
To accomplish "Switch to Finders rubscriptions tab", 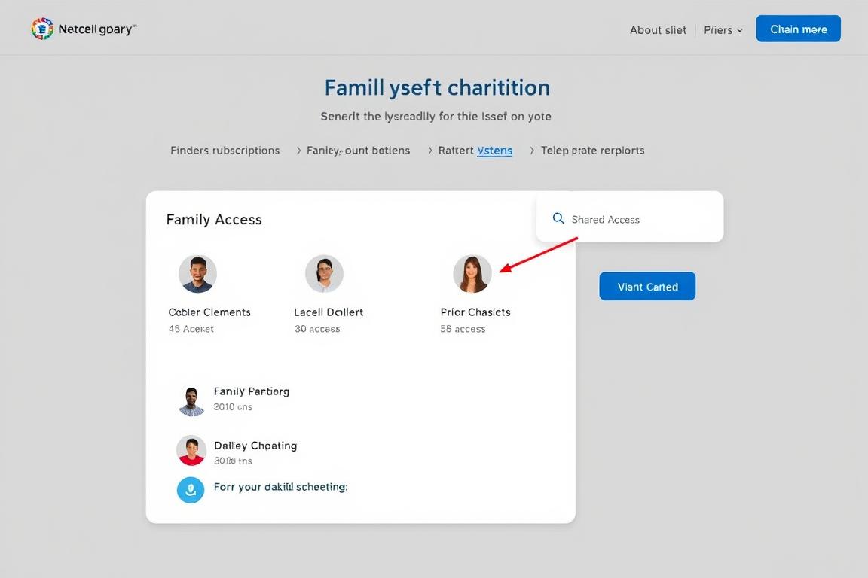I will (225, 151).
